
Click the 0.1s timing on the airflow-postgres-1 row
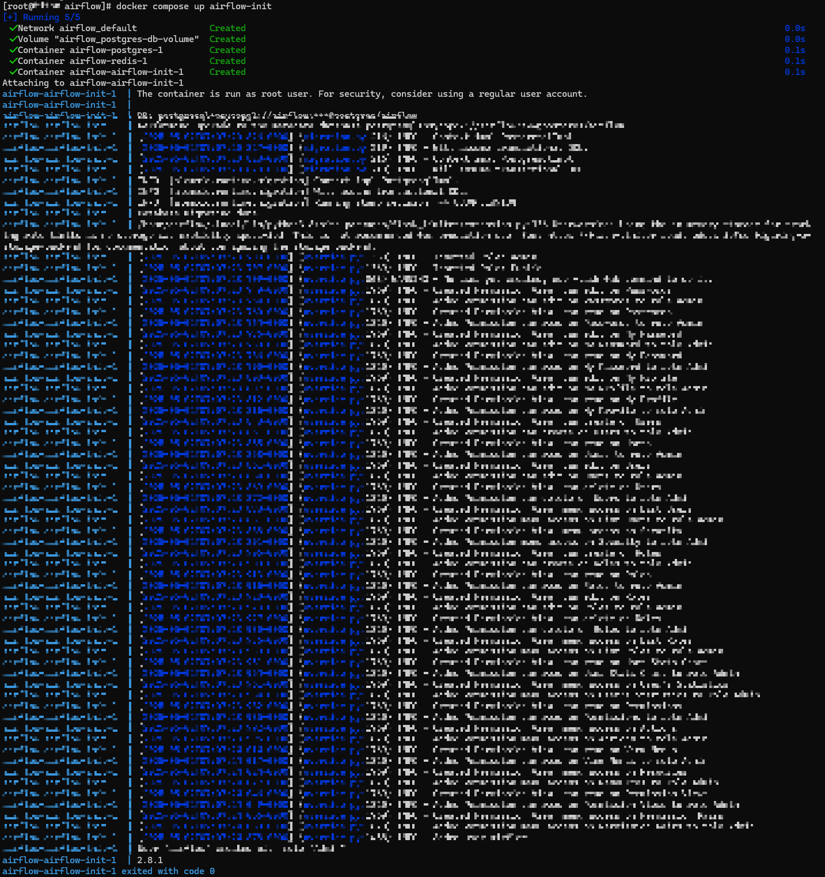pos(795,50)
